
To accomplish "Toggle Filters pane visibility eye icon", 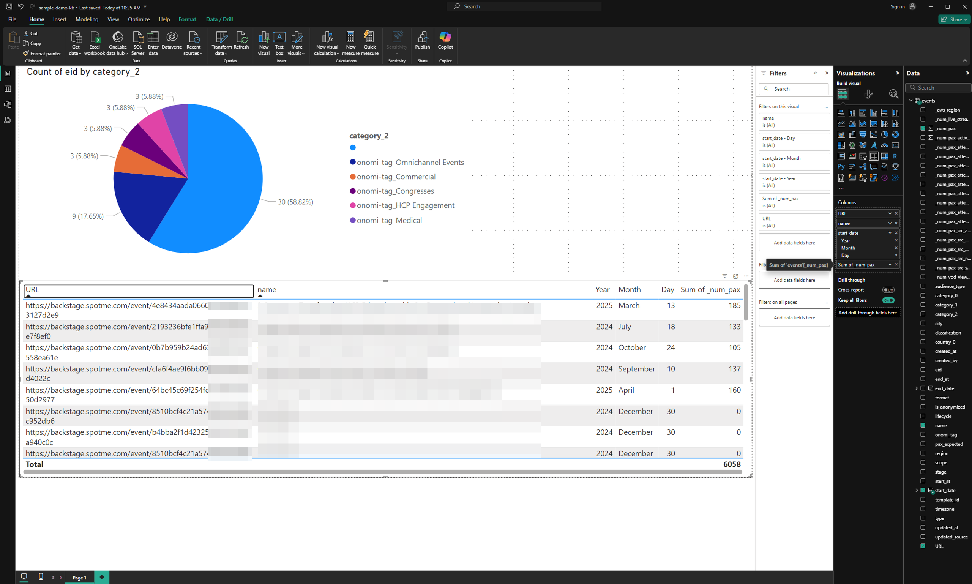I will pos(815,73).
